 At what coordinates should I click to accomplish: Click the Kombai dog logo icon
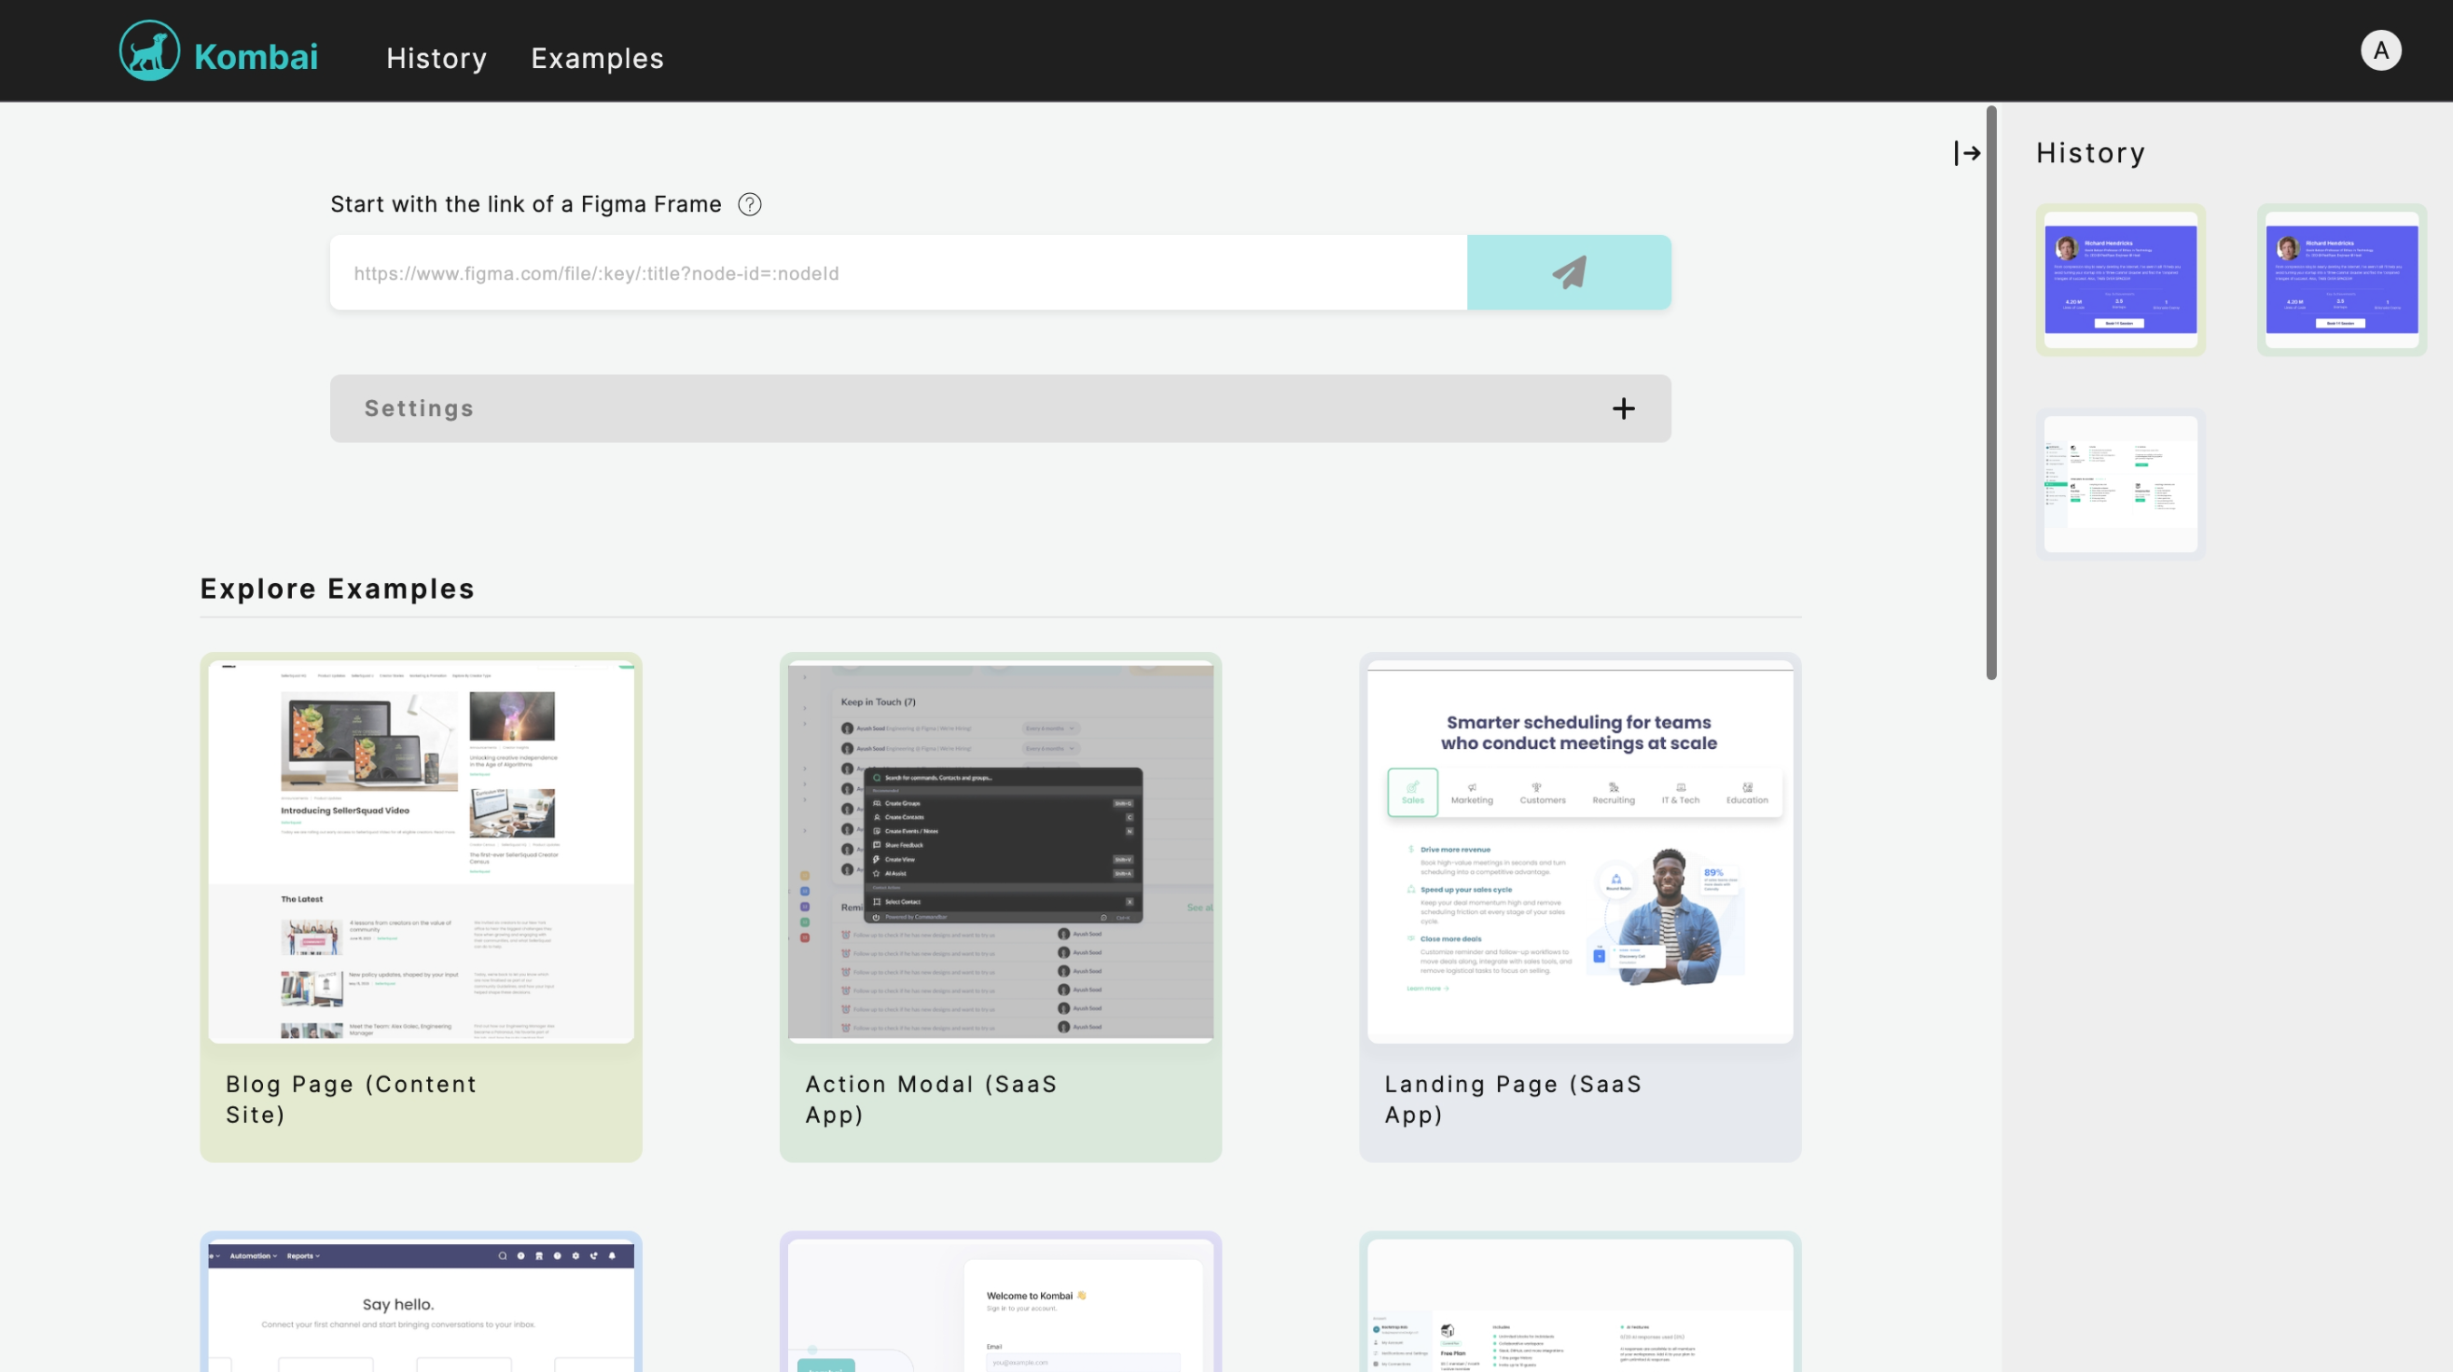pos(149,50)
